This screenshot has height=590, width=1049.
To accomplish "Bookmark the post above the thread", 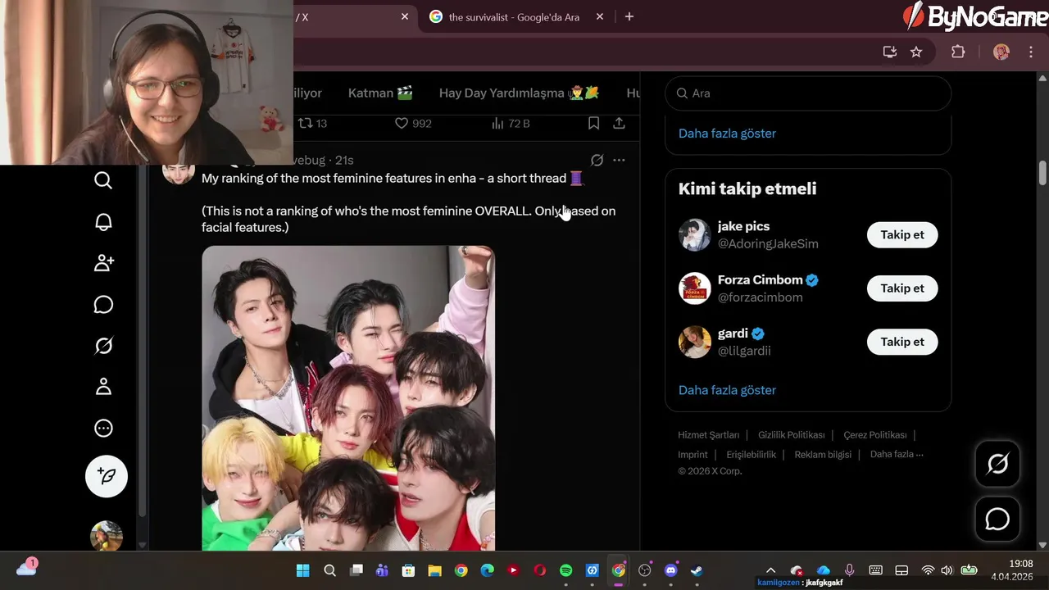I will point(593,123).
